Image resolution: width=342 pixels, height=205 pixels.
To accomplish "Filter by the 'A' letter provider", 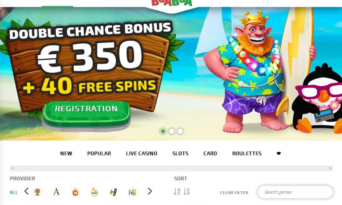I will (x=56, y=192).
